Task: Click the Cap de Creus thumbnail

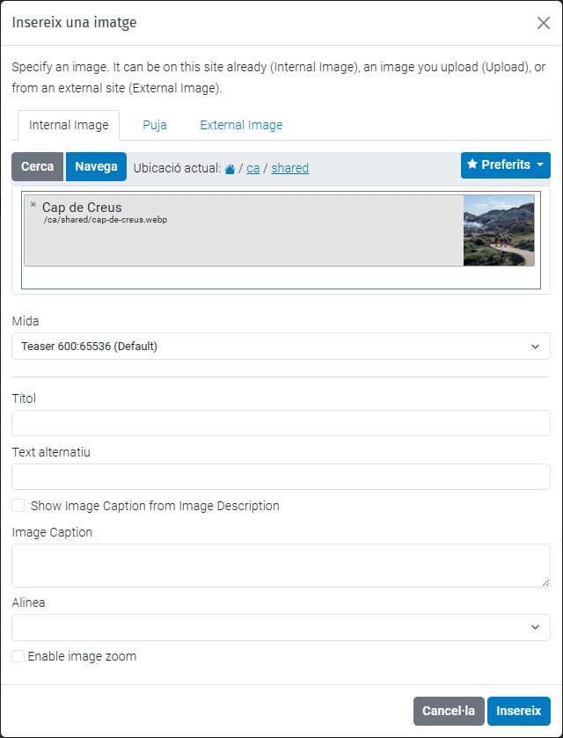Action: [x=498, y=230]
